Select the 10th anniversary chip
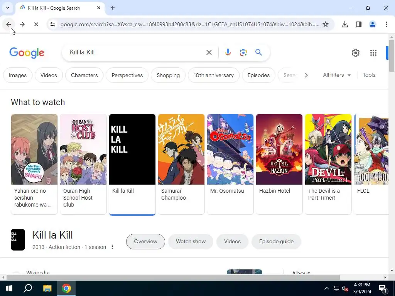 tap(214, 75)
